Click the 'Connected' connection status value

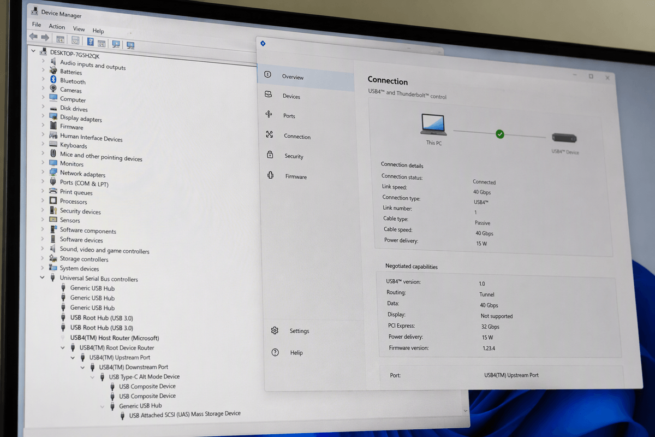[x=484, y=182]
